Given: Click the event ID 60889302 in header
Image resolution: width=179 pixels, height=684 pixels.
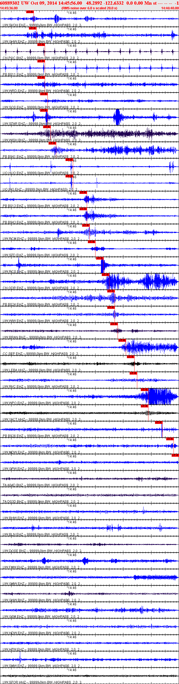Looking at the screenshot, I should (10, 3).
